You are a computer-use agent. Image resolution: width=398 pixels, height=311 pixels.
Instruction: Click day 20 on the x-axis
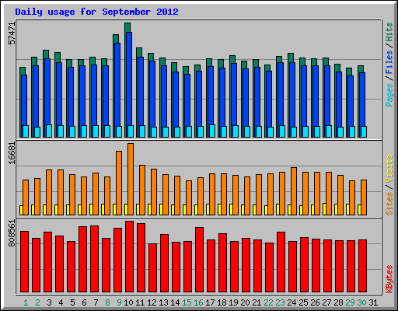point(245,302)
